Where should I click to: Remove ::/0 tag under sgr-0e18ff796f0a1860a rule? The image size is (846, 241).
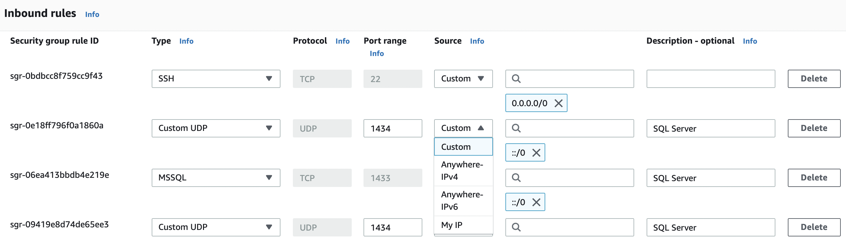tap(536, 153)
